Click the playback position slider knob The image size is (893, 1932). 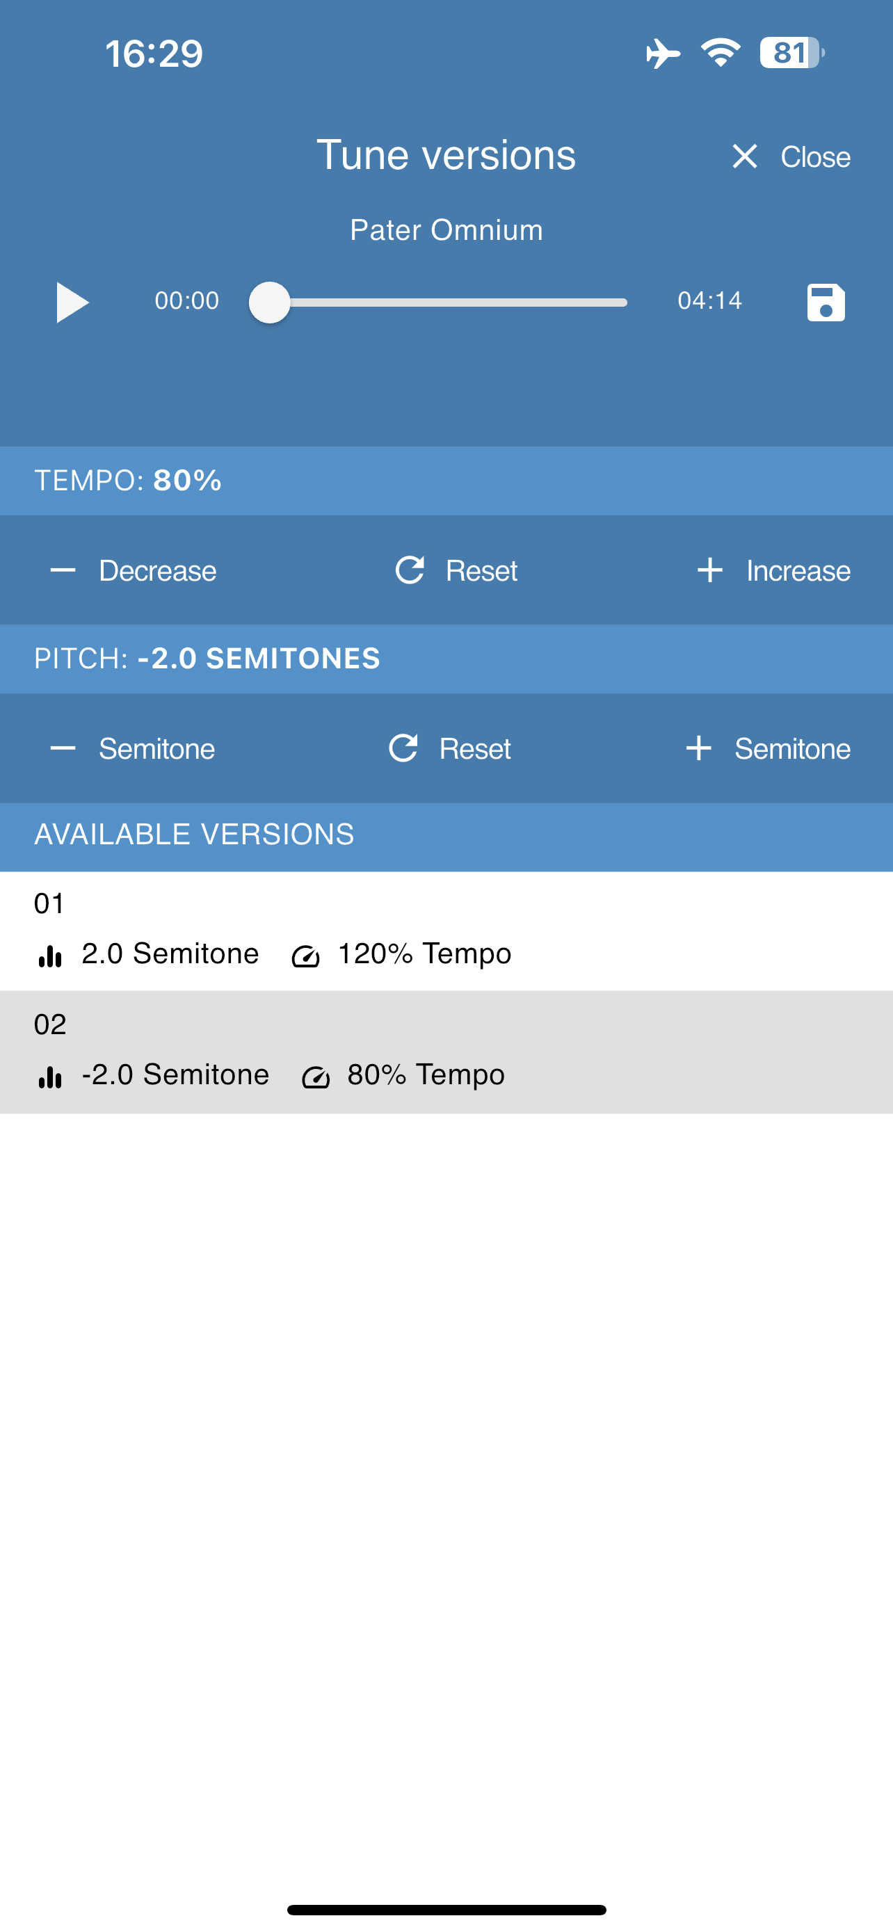pos(269,303)
